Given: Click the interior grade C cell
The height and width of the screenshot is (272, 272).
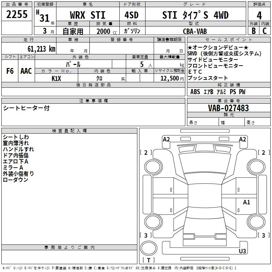Looking at the screenshot, I should [265, 31].
